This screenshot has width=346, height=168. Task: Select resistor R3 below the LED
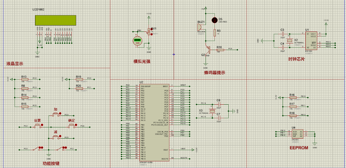pyautogui.click(x=214, y=33)
